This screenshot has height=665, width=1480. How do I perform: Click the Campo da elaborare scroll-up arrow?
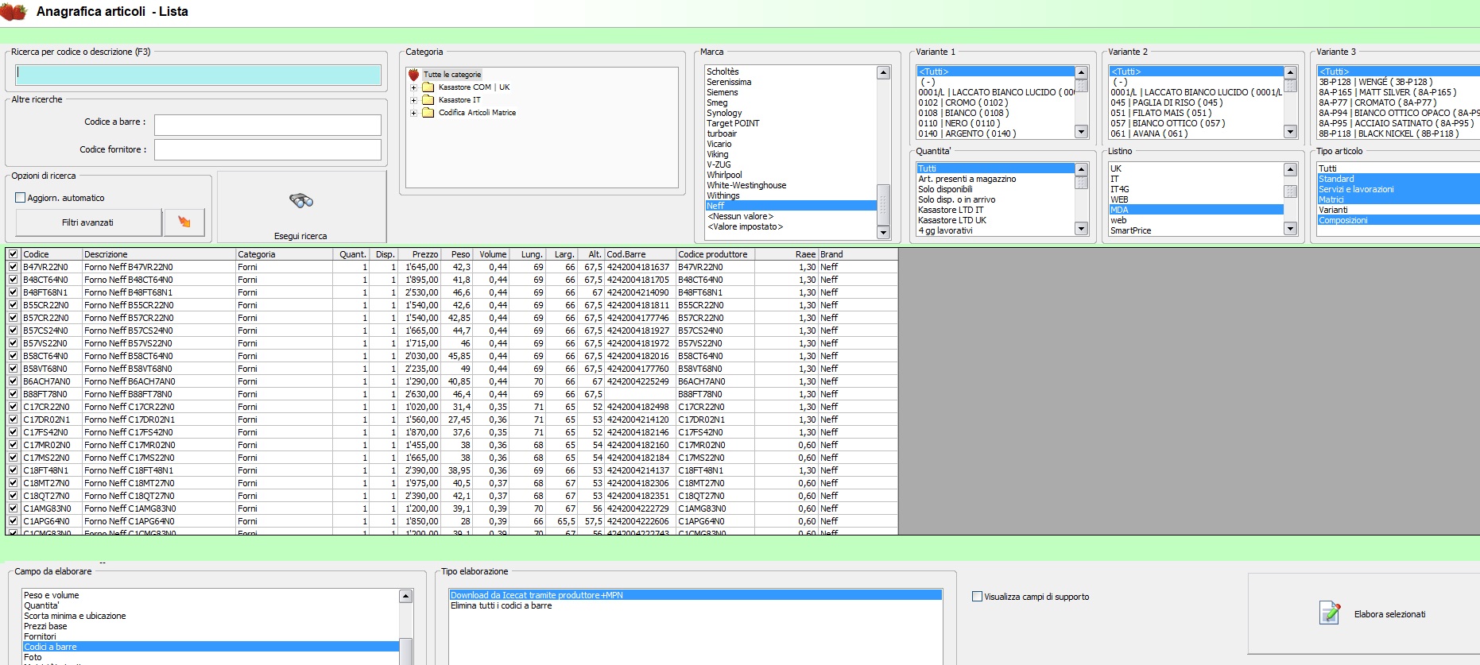[x=405, y=596]
